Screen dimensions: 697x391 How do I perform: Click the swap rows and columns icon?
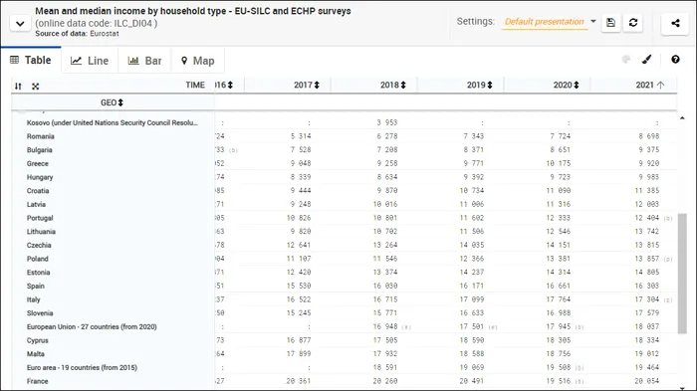point(18,87)
